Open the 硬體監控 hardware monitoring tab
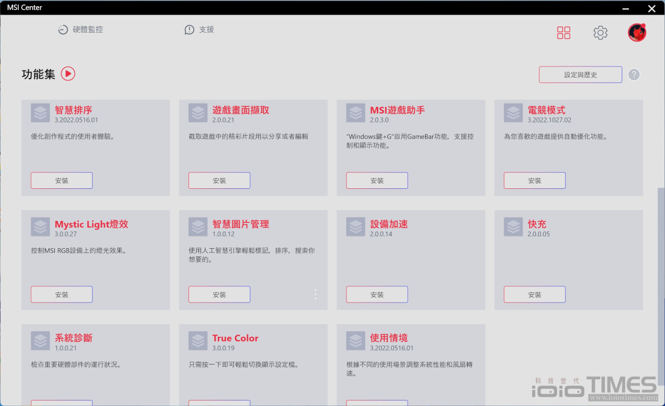The image size is (665, 406). tap(80, 29)
